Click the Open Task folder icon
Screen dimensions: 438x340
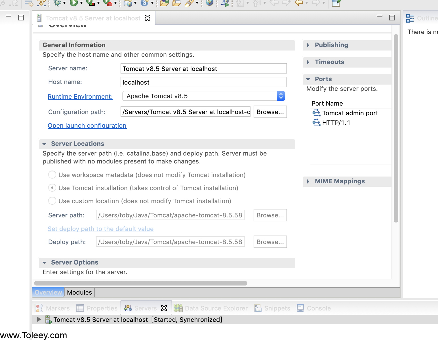click(x=177, y=3)
